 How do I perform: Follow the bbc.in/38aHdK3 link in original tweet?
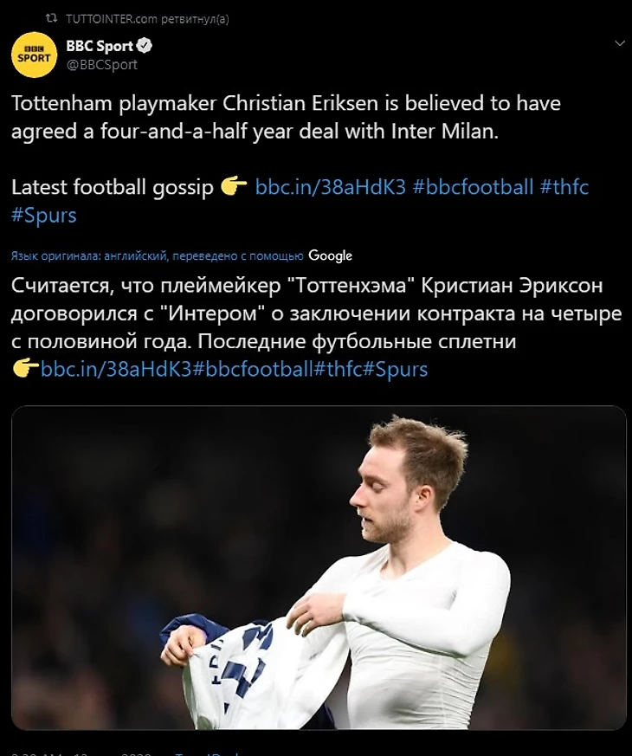(x=330, y=187)
